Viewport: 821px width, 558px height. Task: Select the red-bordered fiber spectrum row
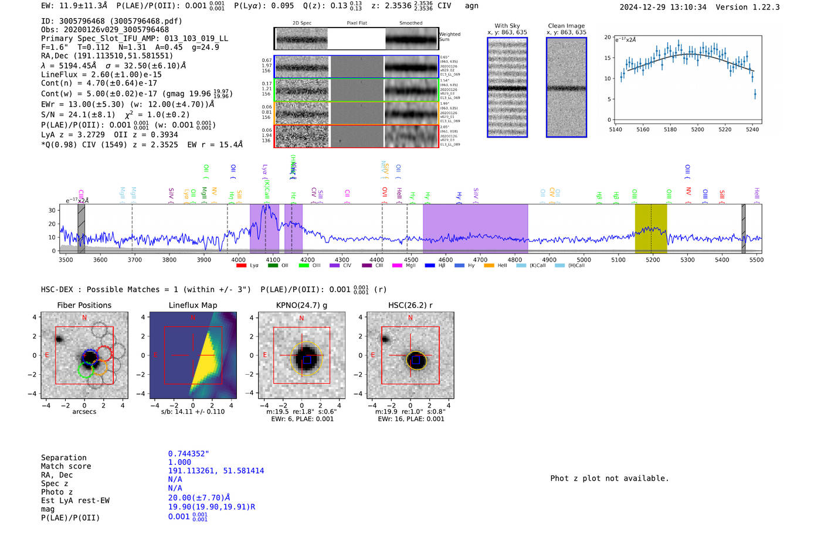point(357,136)
